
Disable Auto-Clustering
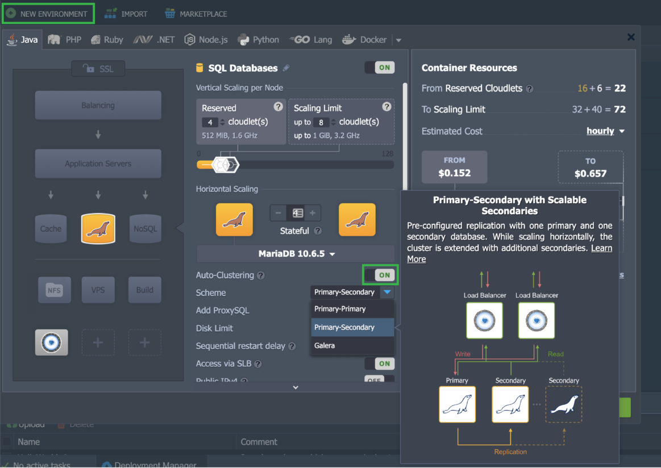pos(380,275)
